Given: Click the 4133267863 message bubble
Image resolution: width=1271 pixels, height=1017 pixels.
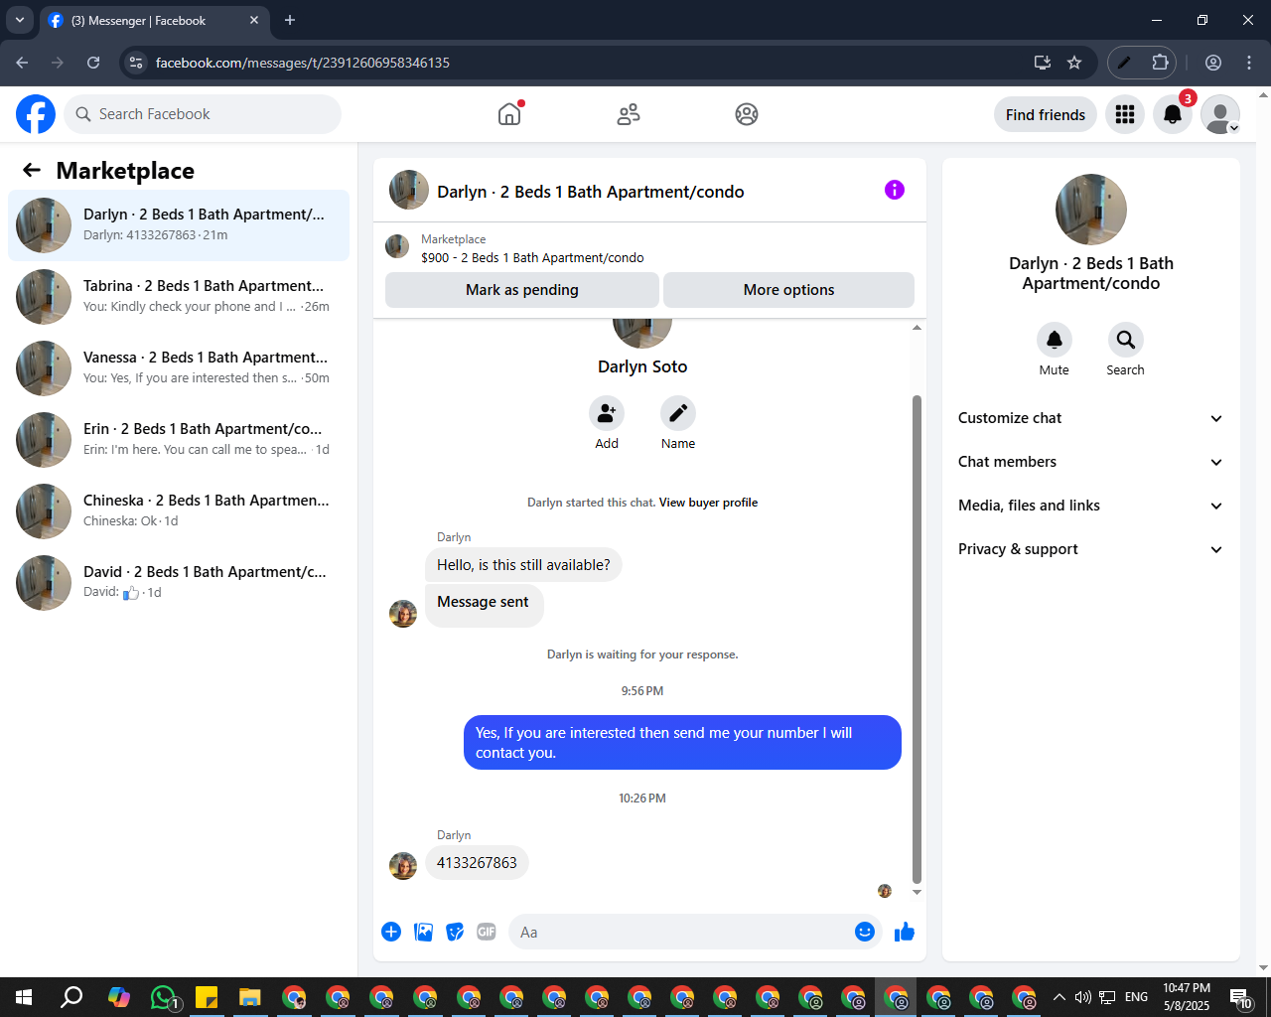Looking at the screenshot, I should pyautogui.click(x=477, y=862).
